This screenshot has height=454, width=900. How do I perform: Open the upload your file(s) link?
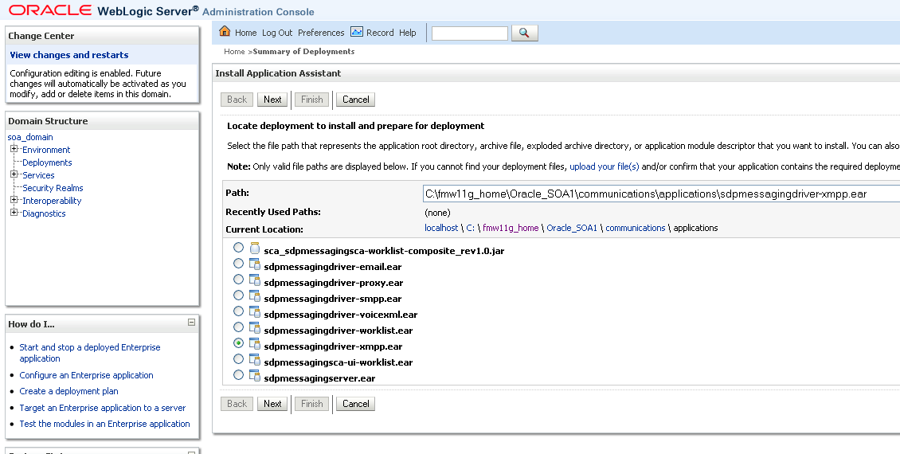click(604, 166)
